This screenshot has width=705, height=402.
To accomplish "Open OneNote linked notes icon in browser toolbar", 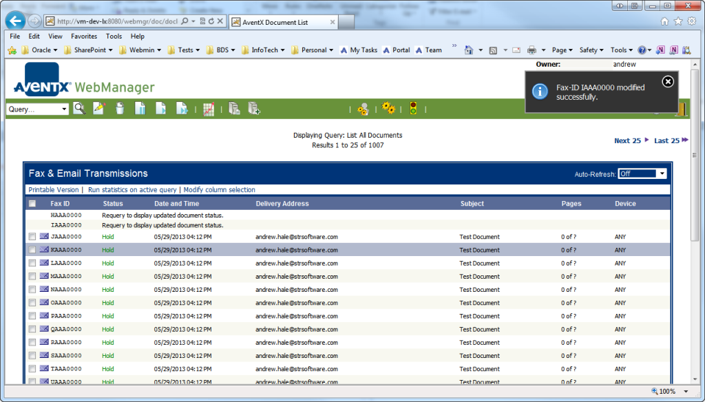I will tap(673, 50).
